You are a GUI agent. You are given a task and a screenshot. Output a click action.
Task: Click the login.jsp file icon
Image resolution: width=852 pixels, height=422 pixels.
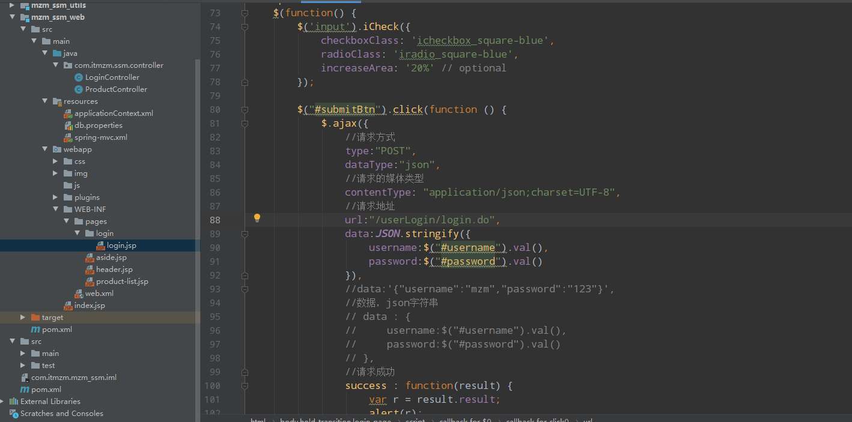101,246
